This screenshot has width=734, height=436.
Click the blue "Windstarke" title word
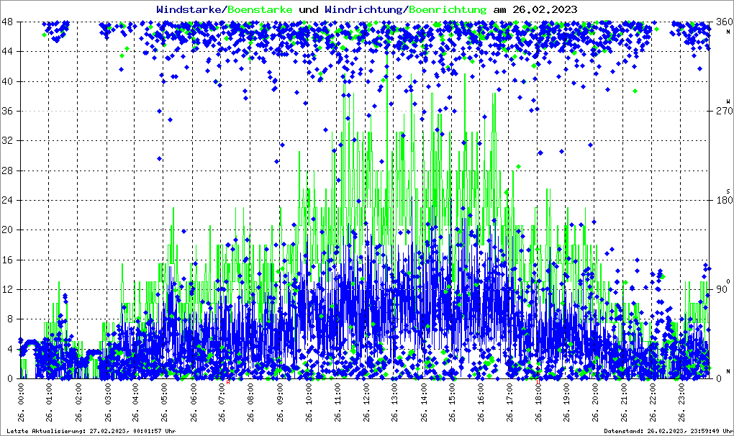coord(190,10)
